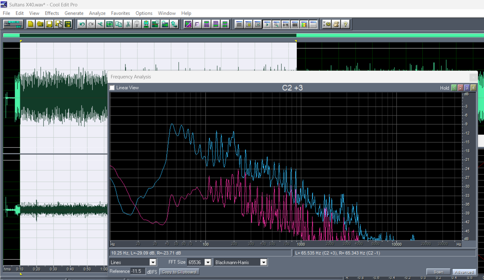Toggle Hold button 3 (blue)
Image resolution: width=484 pixels, height=280 pixels.
[467, 88]
